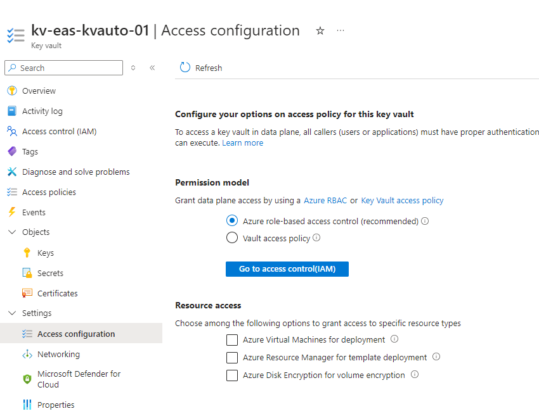Open the Overview page

[37, 91]
